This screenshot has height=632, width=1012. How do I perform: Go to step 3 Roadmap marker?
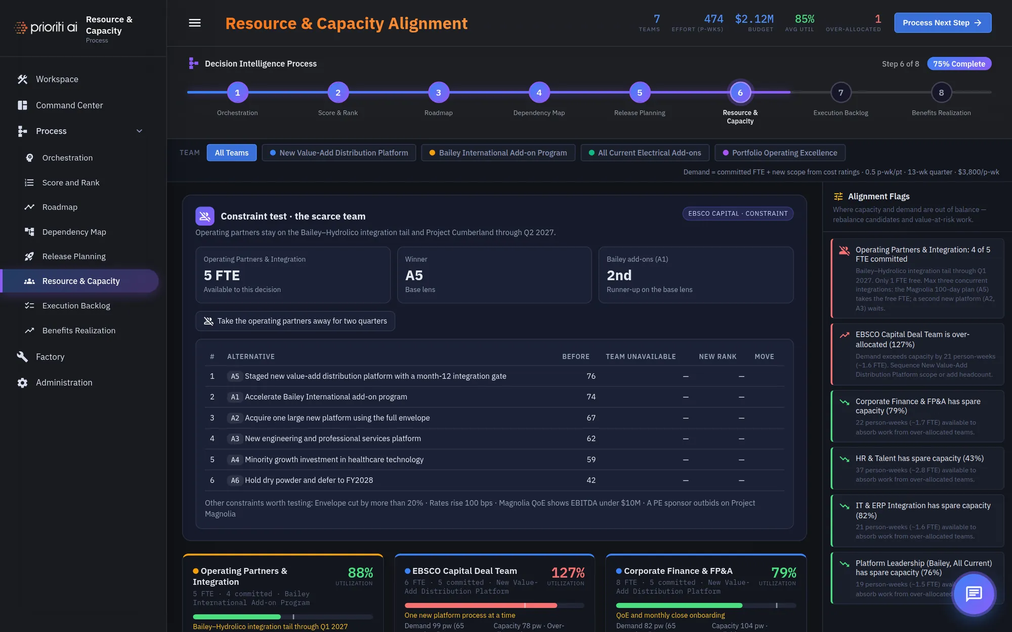(x=438, y=93)
